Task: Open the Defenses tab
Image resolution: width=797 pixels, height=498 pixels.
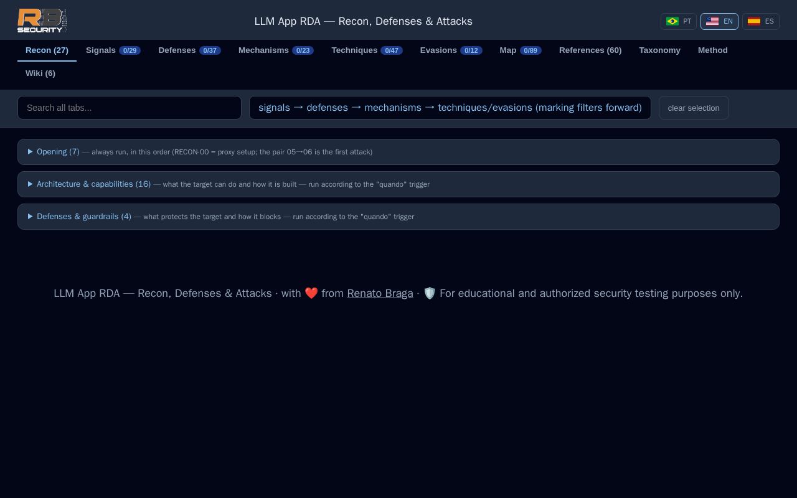Action: point(189,50)
